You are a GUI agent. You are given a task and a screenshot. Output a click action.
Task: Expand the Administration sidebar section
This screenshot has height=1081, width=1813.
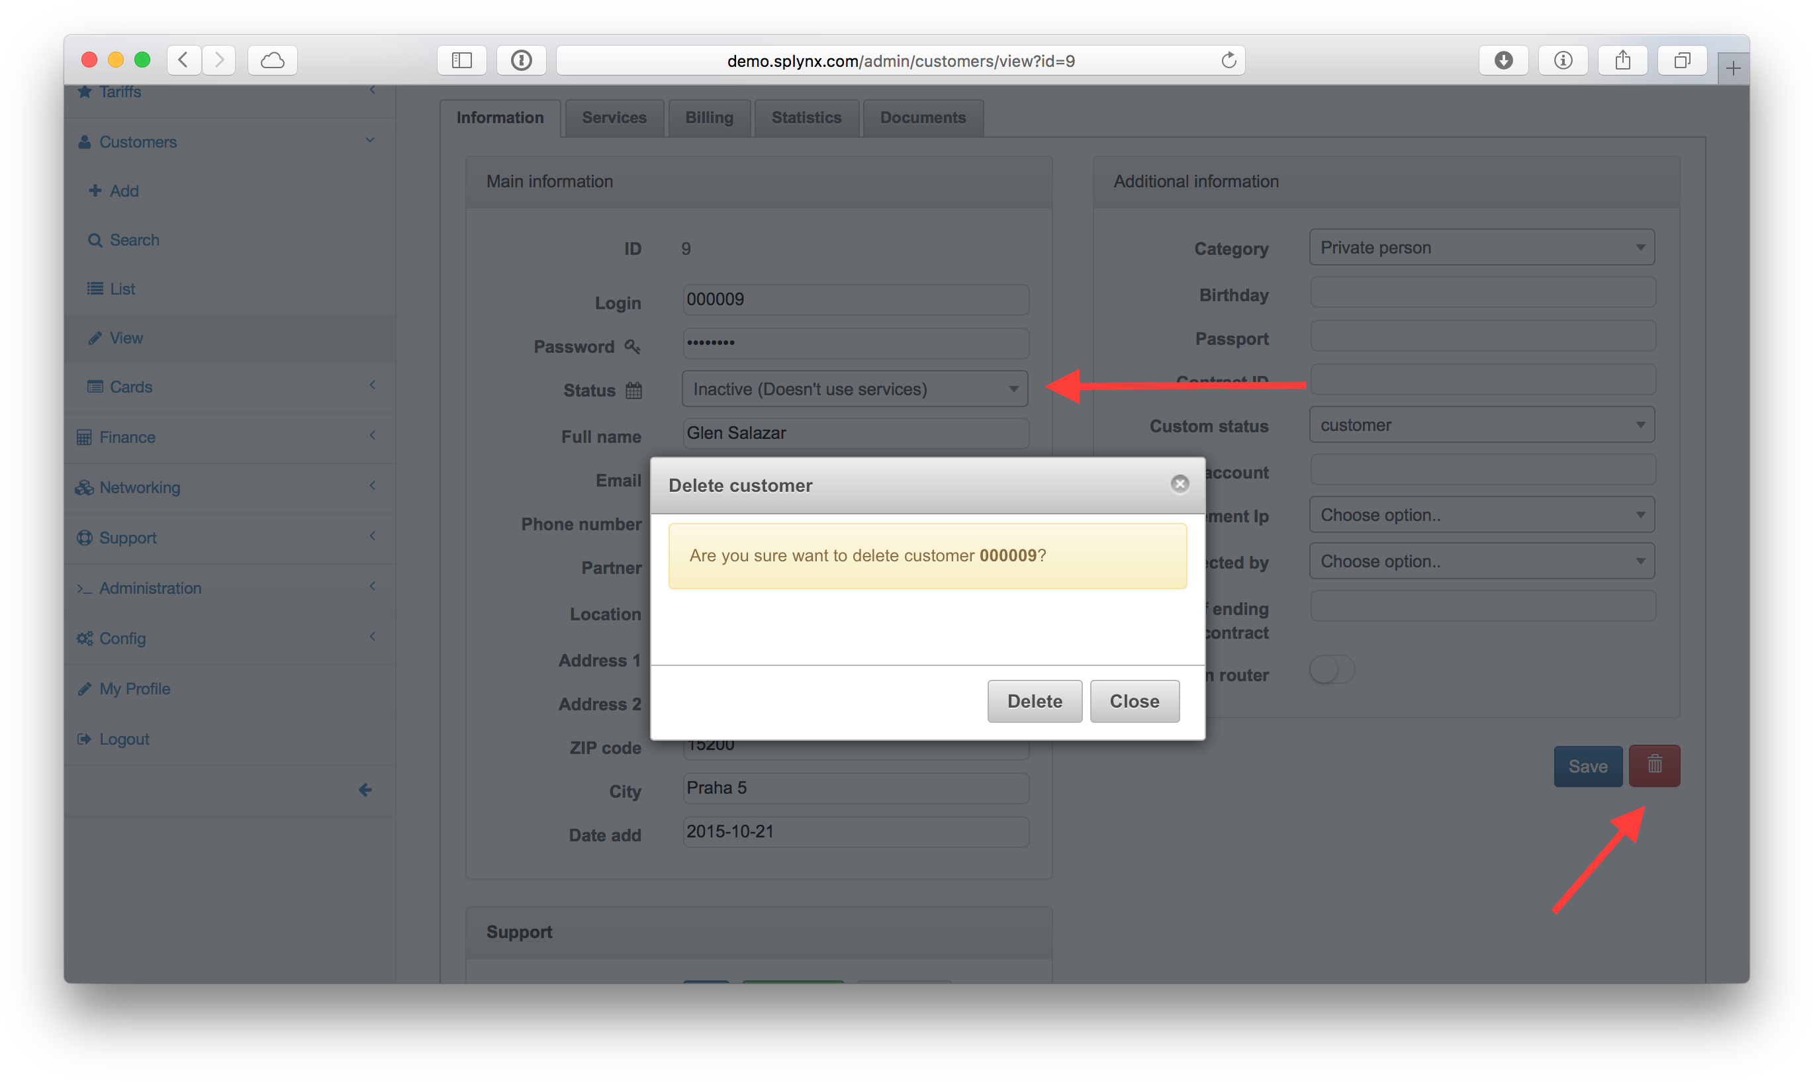coord(372,586)
